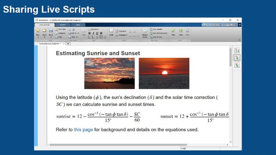Add a new document tab
The width and height of the screenshot is (276, 155).
click(68, 43)
